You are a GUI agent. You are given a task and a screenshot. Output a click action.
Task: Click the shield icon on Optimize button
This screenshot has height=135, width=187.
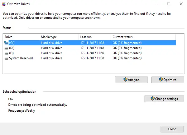[161, 80]
